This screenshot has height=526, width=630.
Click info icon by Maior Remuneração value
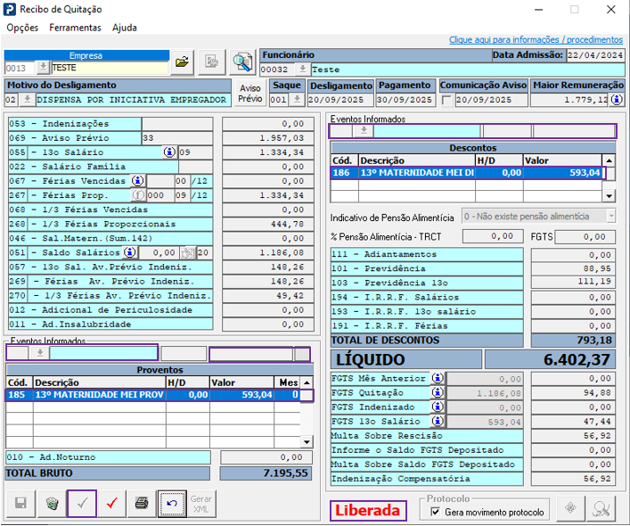coord(614,100)
